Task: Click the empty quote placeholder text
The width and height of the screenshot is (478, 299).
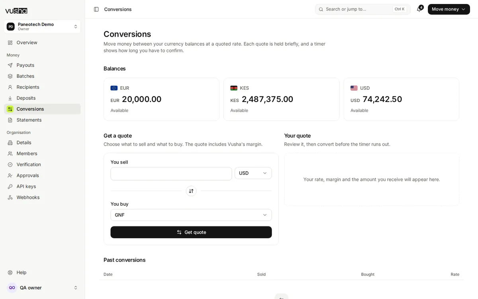Action: point(372,179)
